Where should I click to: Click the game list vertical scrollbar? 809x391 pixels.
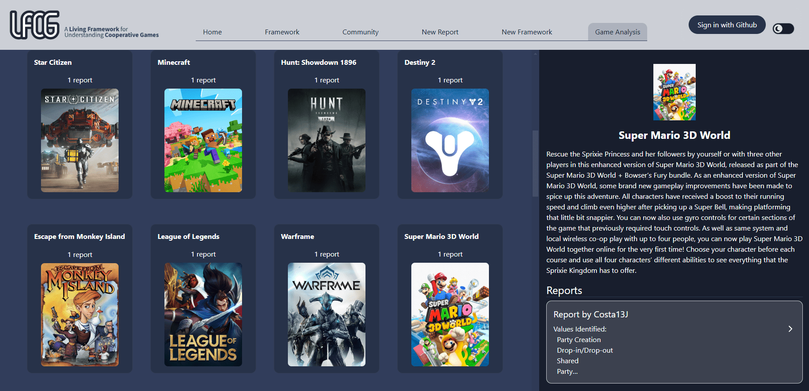[x=535, y=163]
